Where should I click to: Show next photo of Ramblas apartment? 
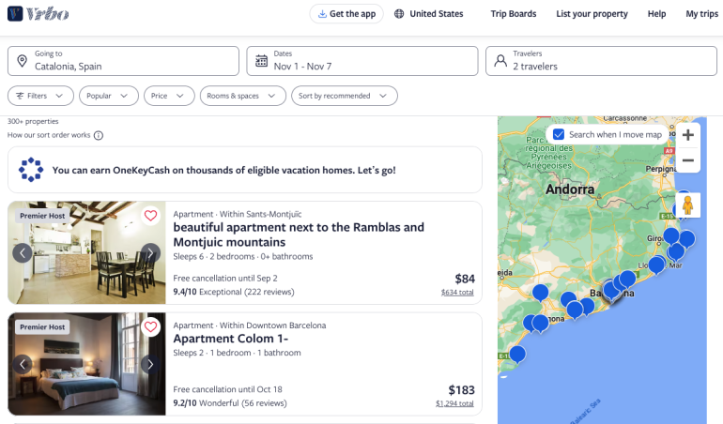150,252
